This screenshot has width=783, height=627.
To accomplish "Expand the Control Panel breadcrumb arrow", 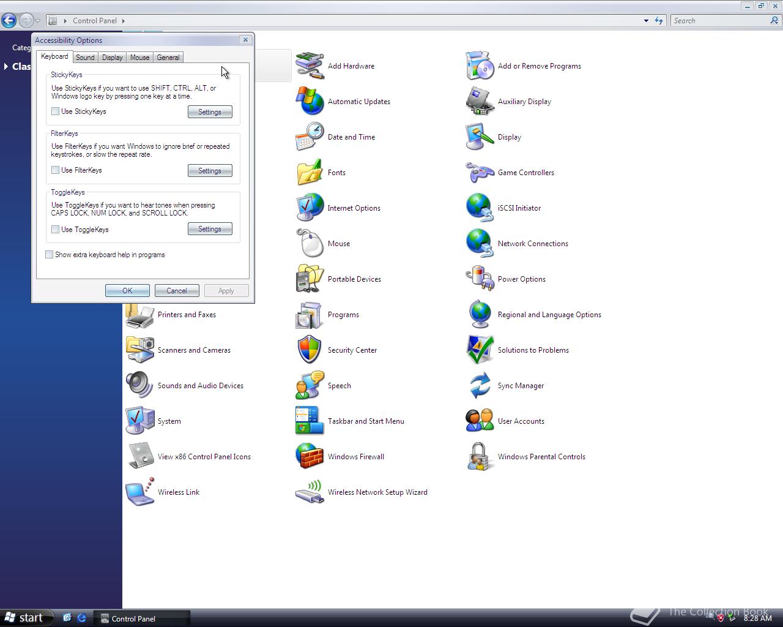I will pos(123,21).
